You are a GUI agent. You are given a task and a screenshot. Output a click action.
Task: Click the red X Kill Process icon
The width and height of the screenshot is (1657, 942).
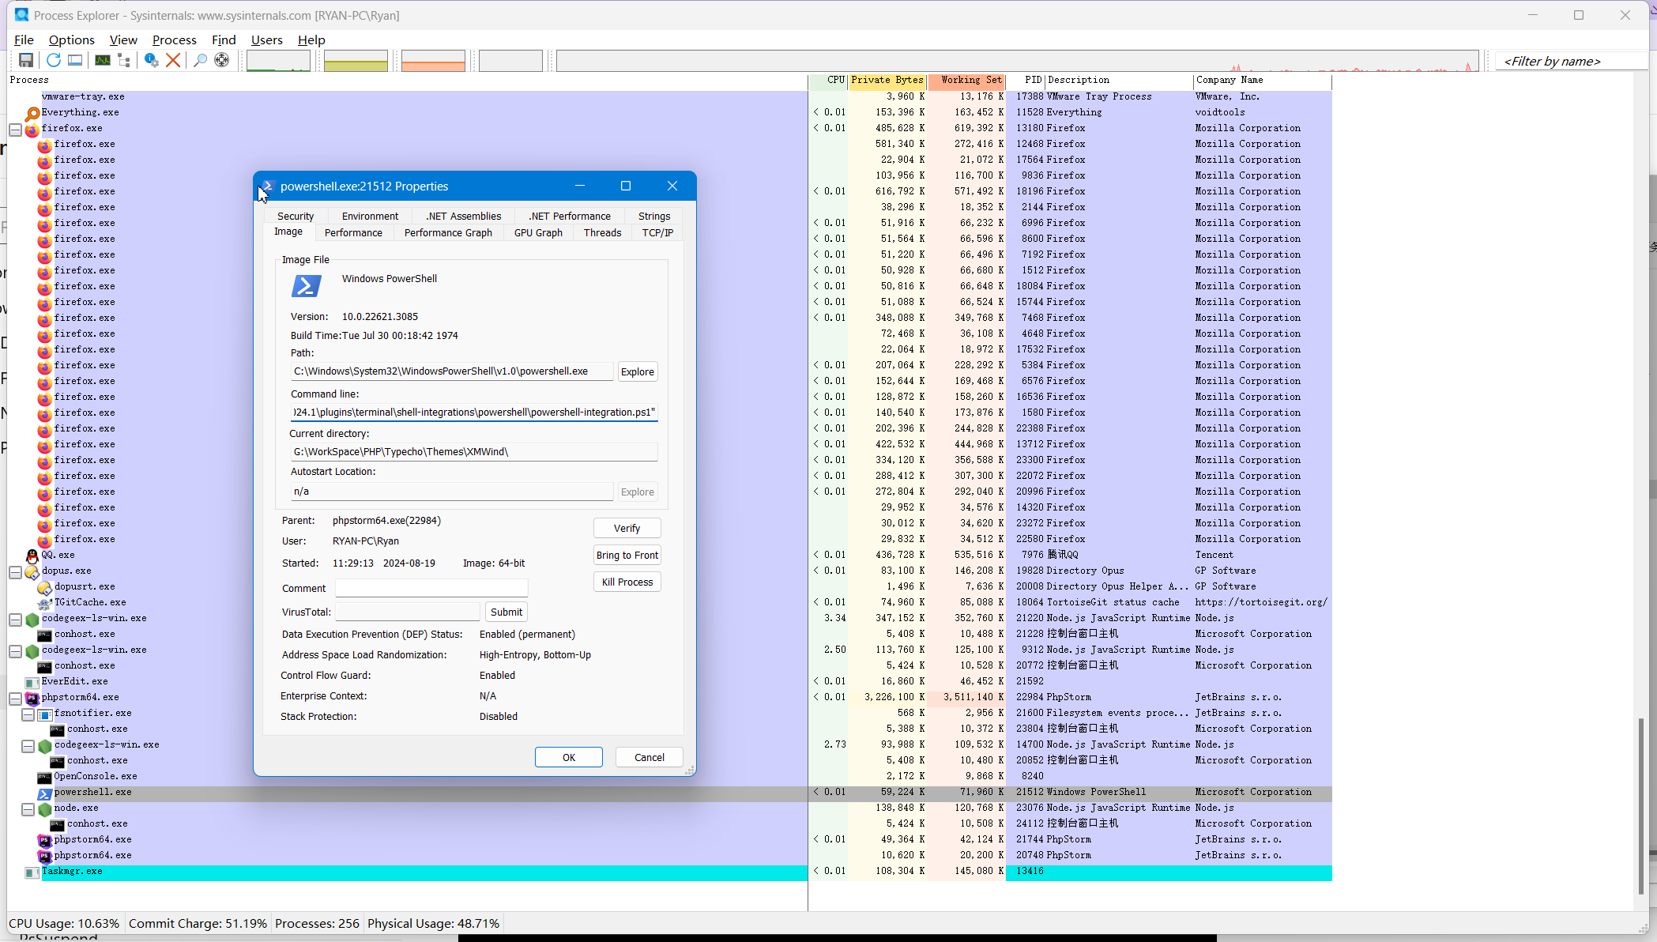pos(173,60)
